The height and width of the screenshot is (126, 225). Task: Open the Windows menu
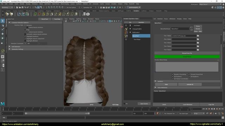(x=35, y=4)
